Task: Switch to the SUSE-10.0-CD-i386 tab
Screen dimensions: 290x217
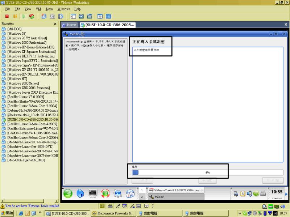Action: point(108,25)
